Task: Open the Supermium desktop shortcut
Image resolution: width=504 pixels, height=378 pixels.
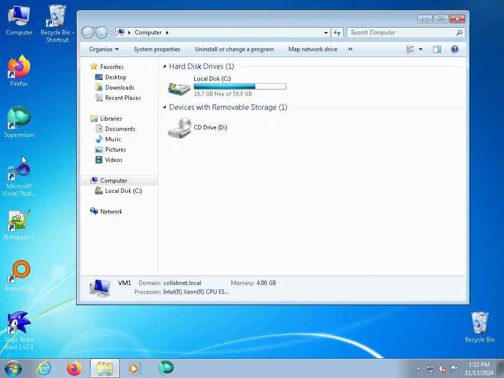Action: pyautogui.click(x=19, y=122)
